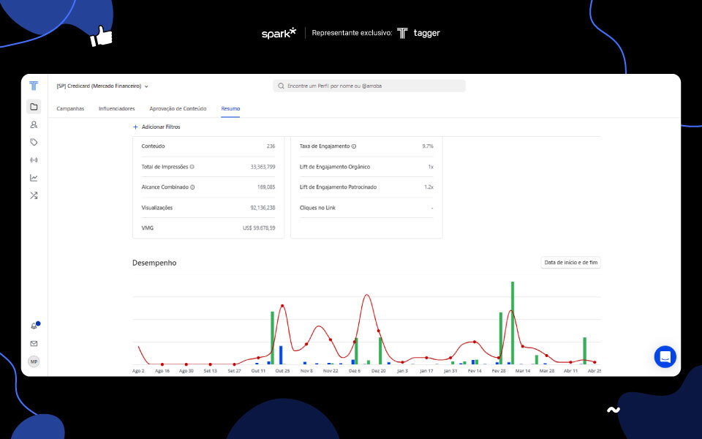
Task: Click the Cliques no Link row
Action: pos(366,208)
